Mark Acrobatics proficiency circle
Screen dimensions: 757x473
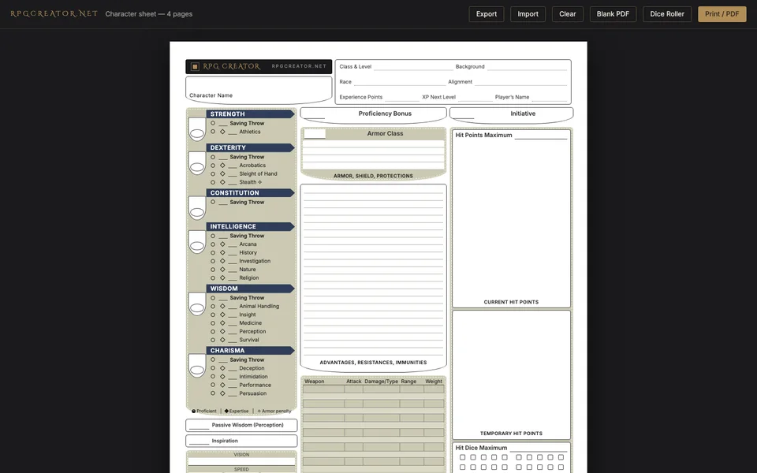point(213,165)
